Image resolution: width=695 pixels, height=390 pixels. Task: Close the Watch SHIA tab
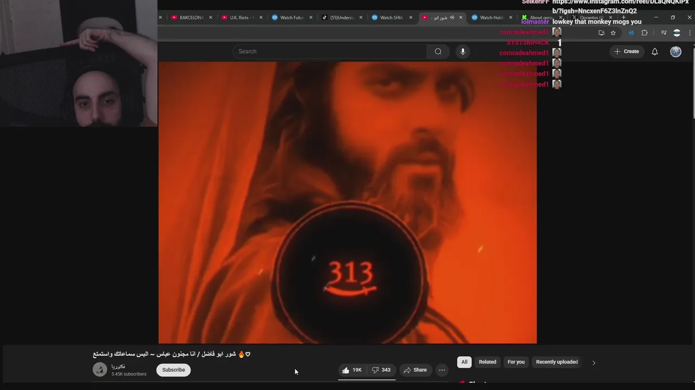[x=410, y=17]
